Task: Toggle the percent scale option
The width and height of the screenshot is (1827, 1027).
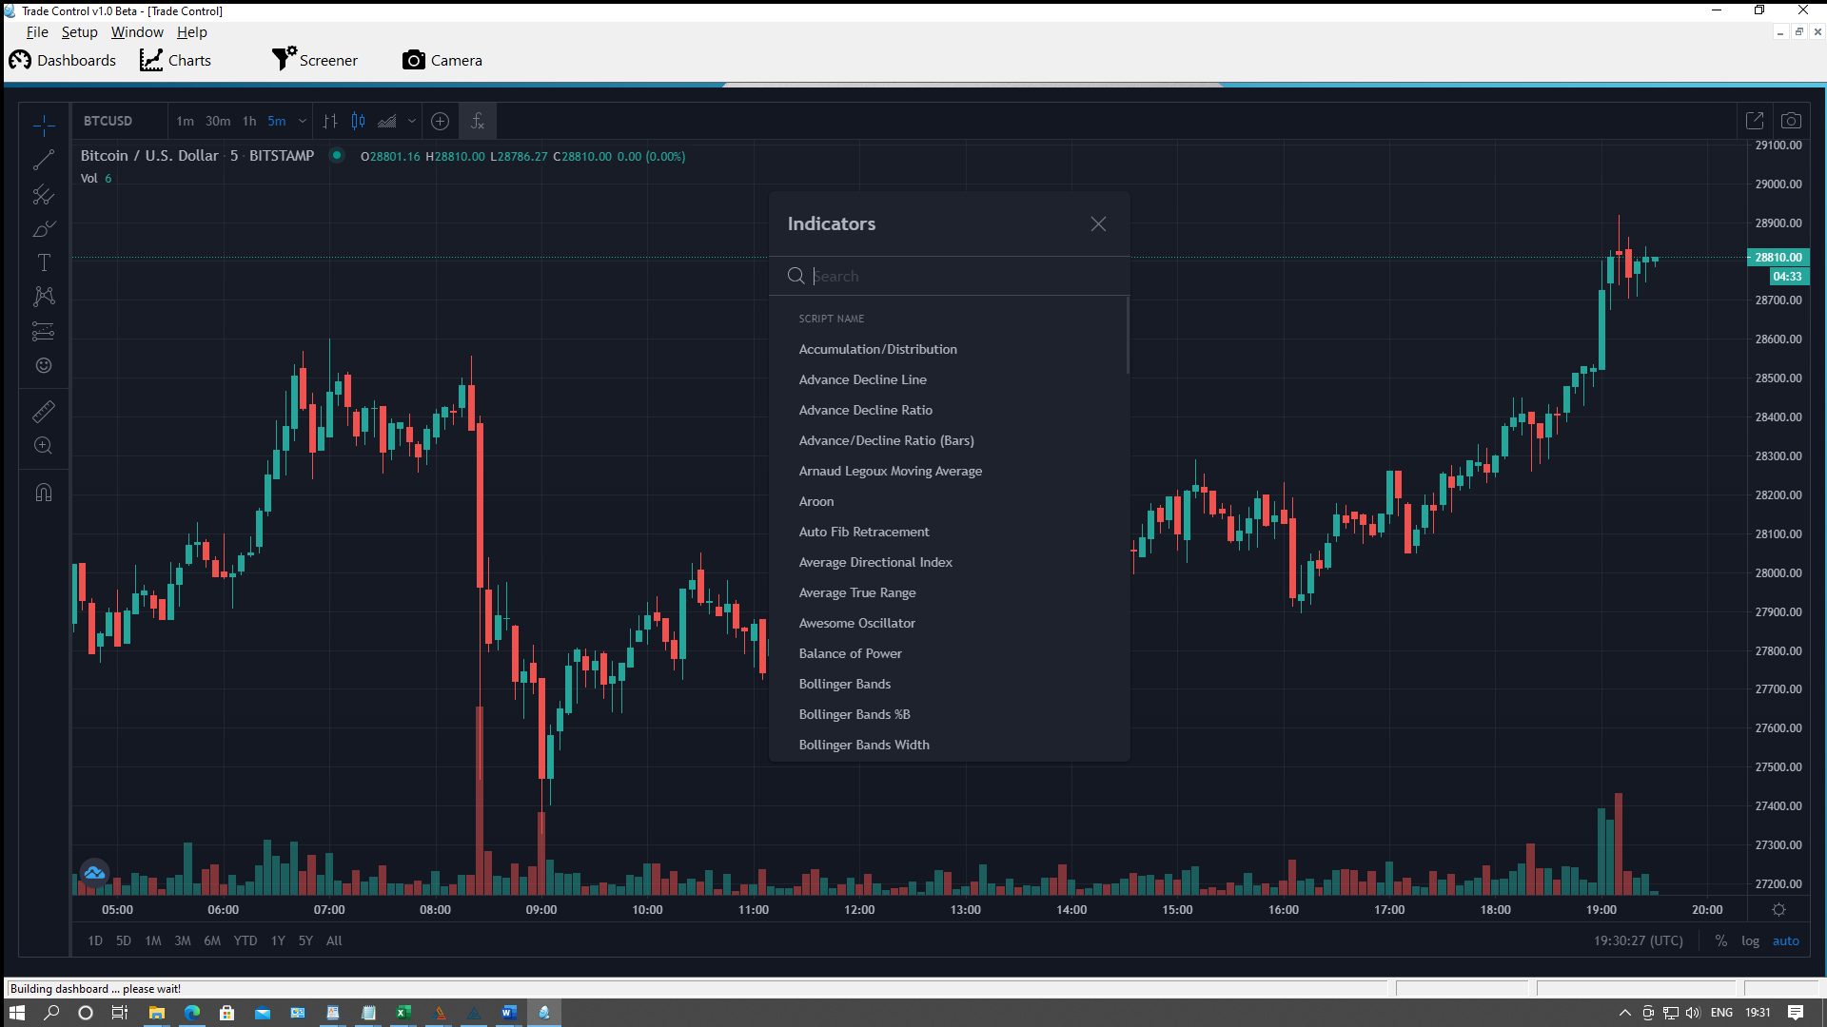Action: [x=1720, y=940]
